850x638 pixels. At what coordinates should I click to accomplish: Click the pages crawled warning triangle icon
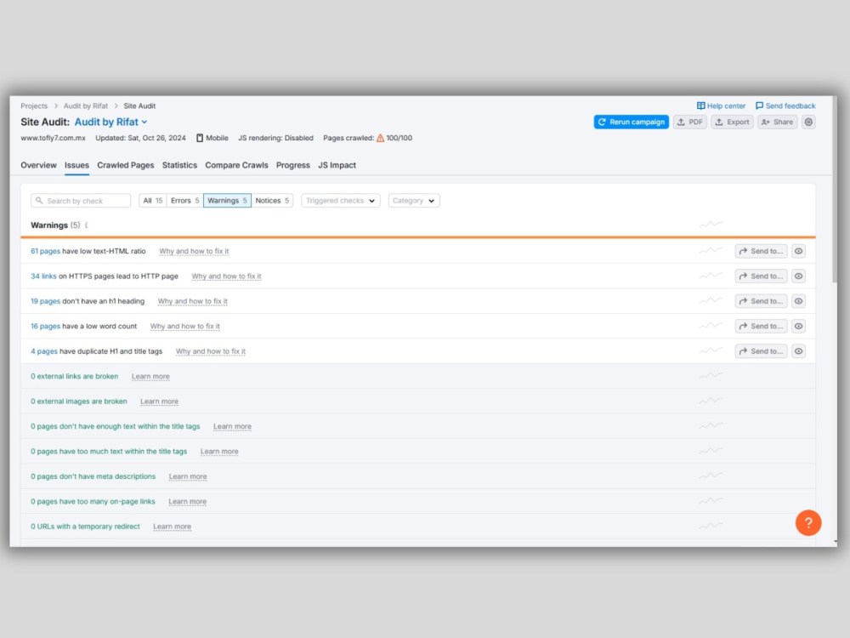381,138
